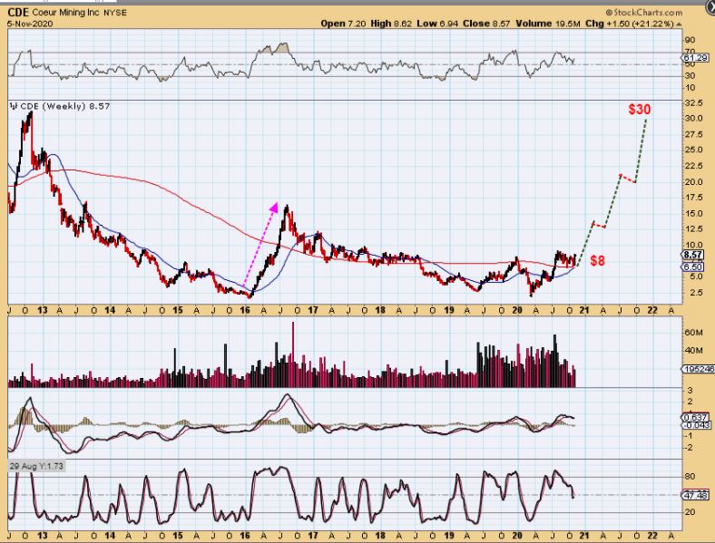715x543 pixels.
Task: Click the Chg +1.50 (+21.22%) value
Action: pyautogui.click(x=630, y=24)
